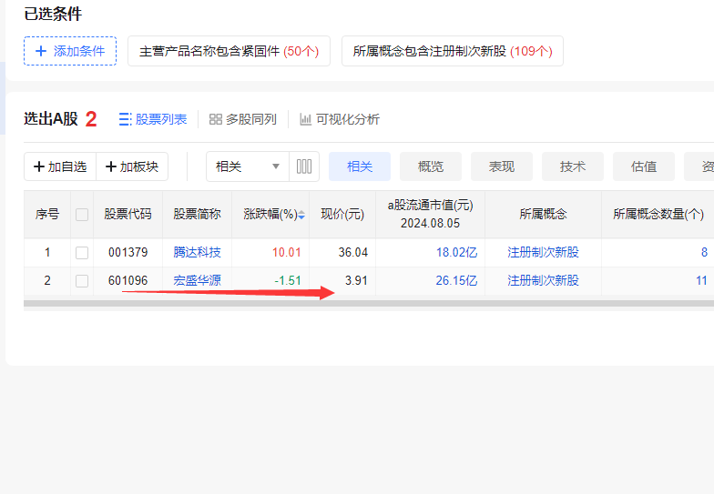This screenshot has width=714, height=494.
Task: Click the 多股同列 grid icon
Action: [x=215, y=119]
